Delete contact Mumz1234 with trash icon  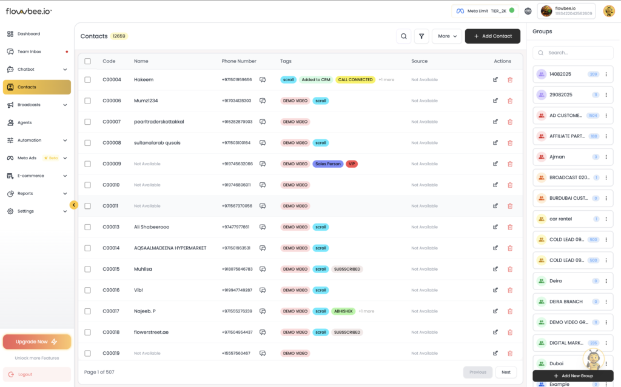[510, 101]
